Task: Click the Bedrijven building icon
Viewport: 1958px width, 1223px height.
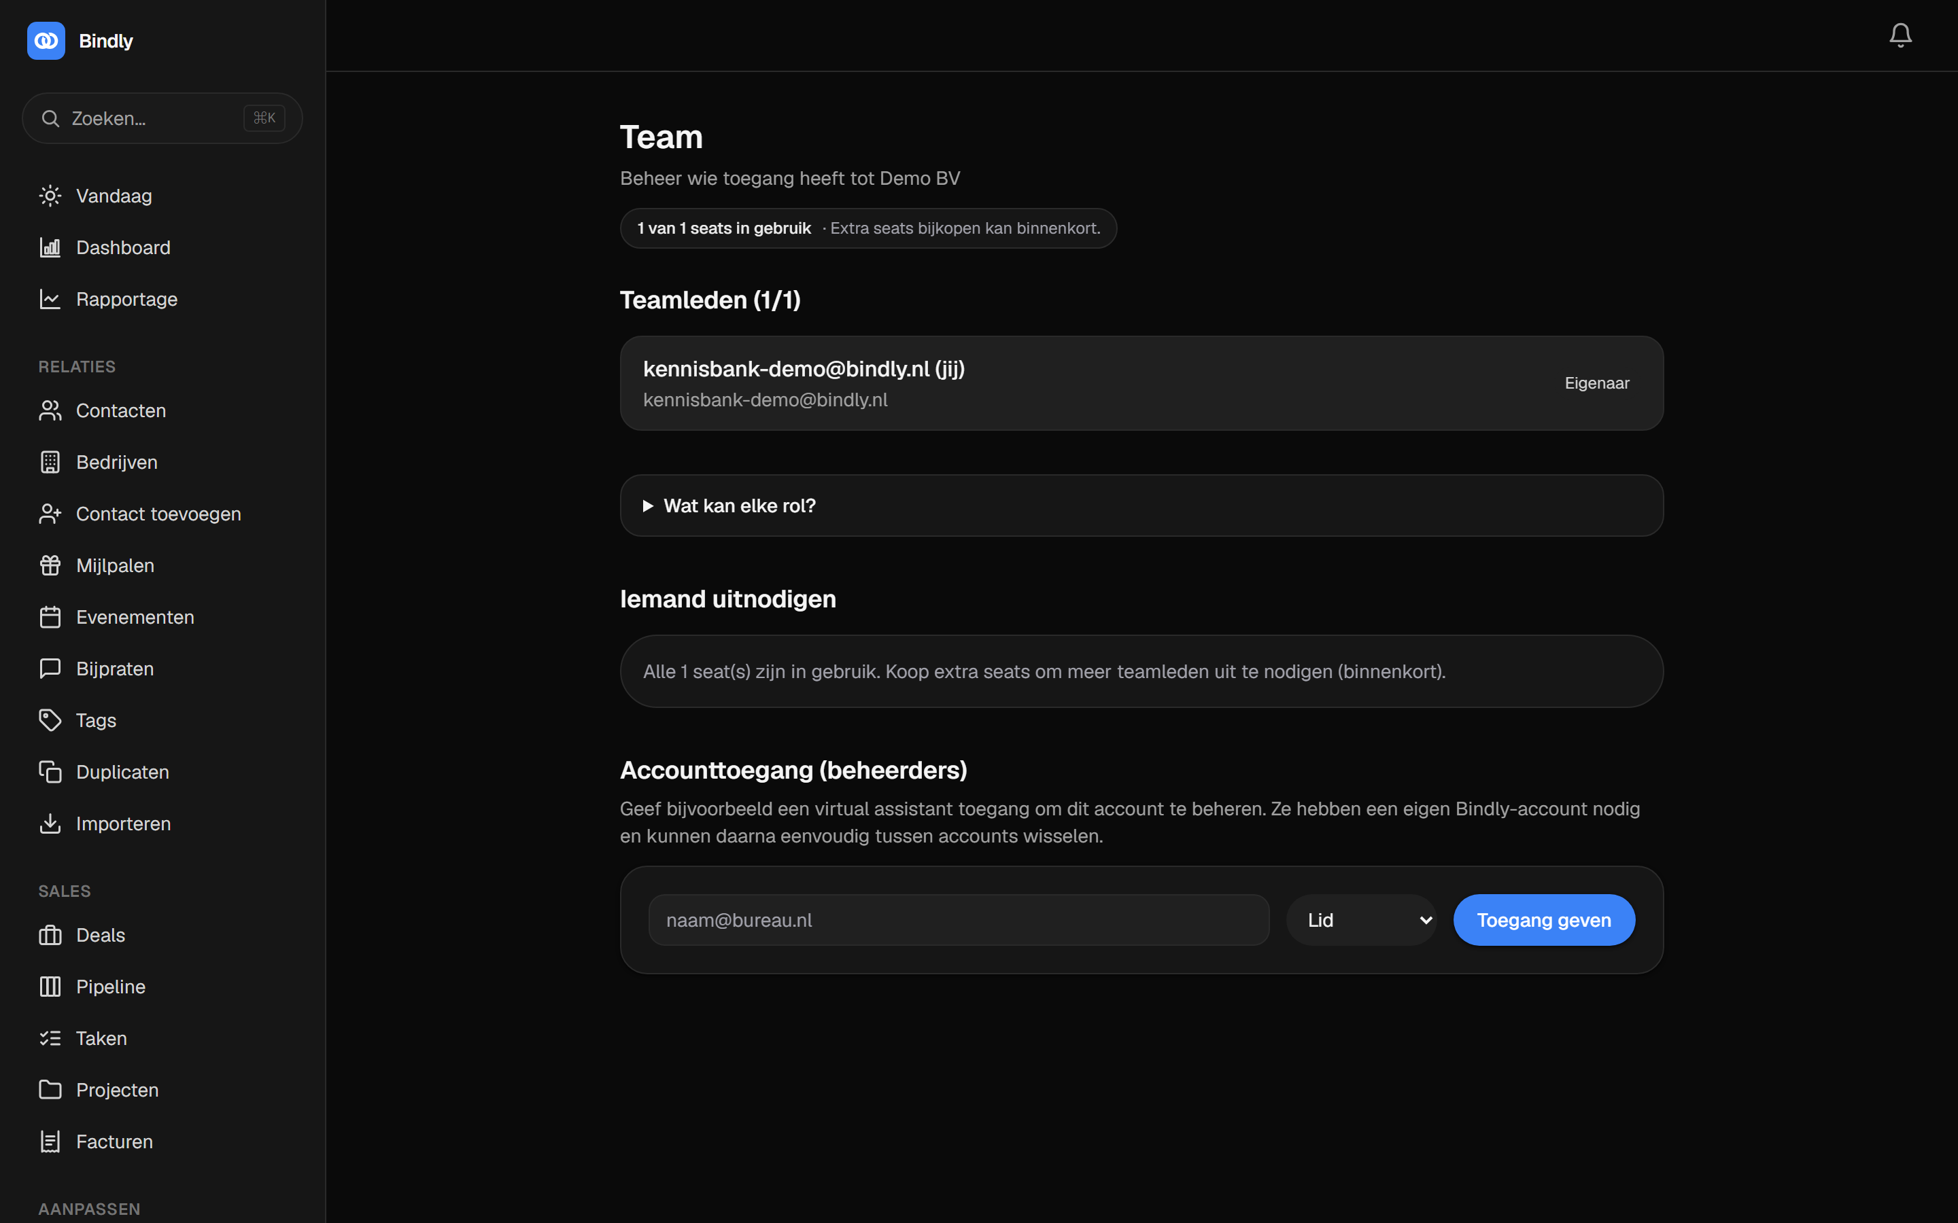Action: point(50,463)
